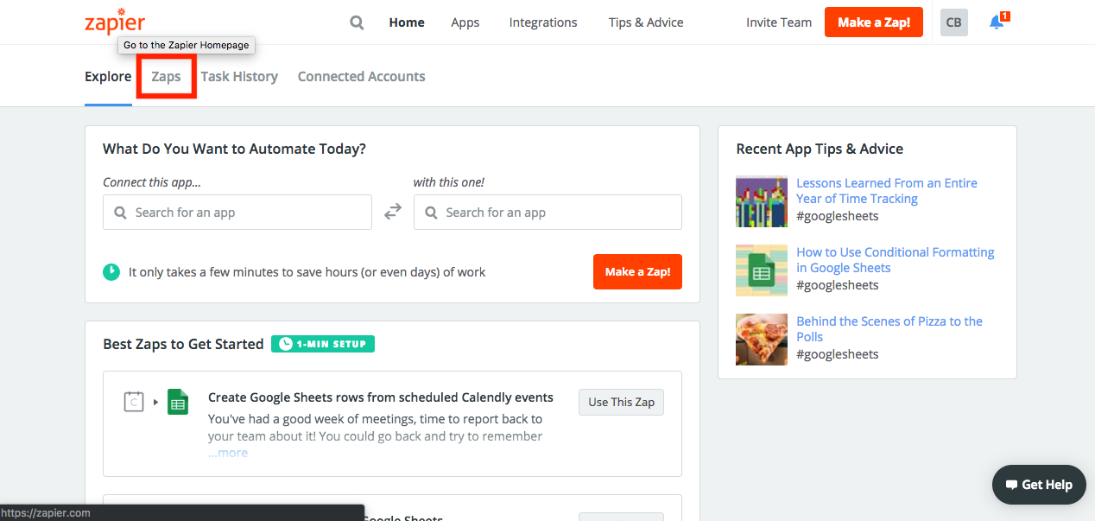This screenshot has height=521, width=1095.
Task: Open Apps in the top navigation
Action: click(465, 22)
